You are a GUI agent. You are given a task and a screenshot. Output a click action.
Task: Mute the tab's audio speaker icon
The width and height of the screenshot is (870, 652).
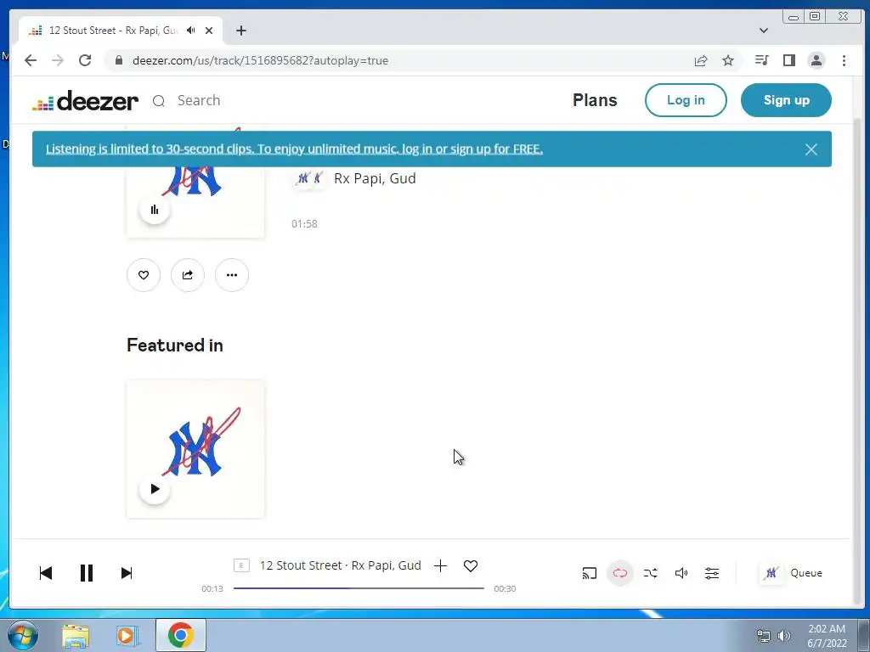[x=191, y=31]
